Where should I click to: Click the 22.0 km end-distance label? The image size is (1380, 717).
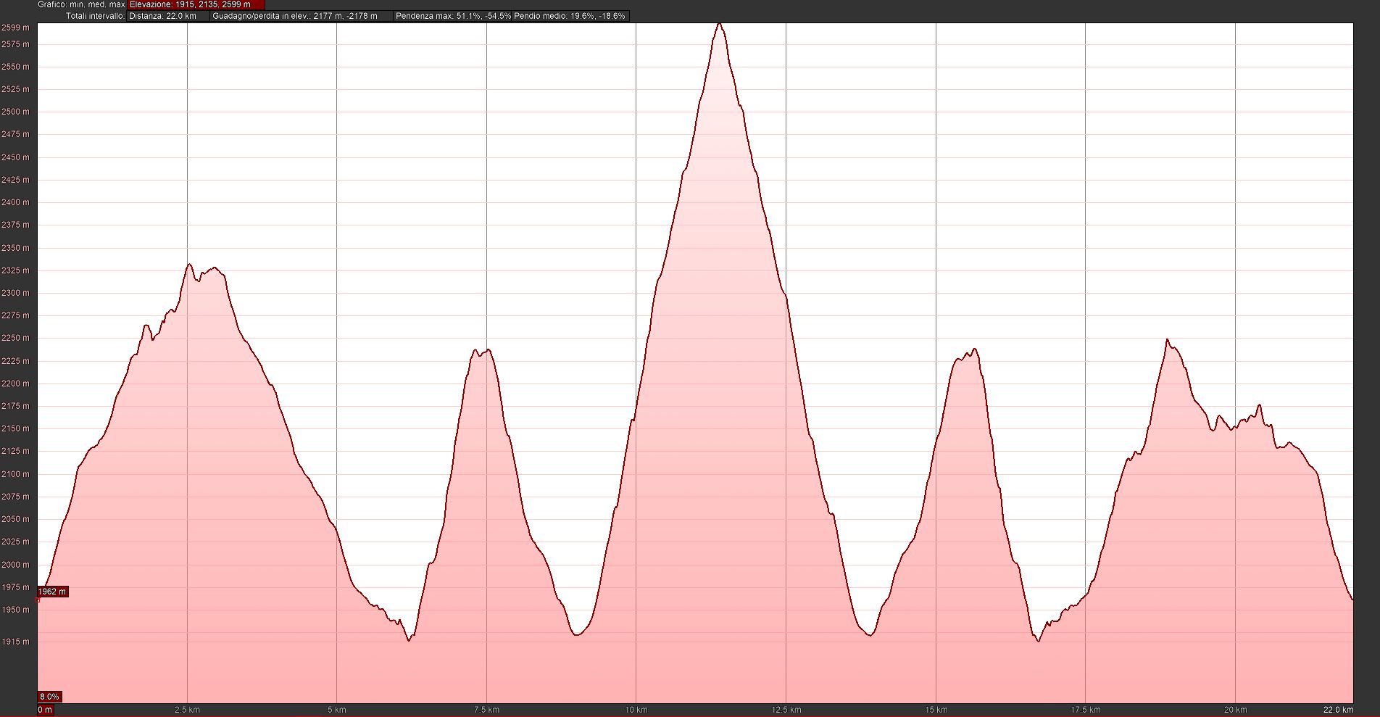[x=1338, y=710]
